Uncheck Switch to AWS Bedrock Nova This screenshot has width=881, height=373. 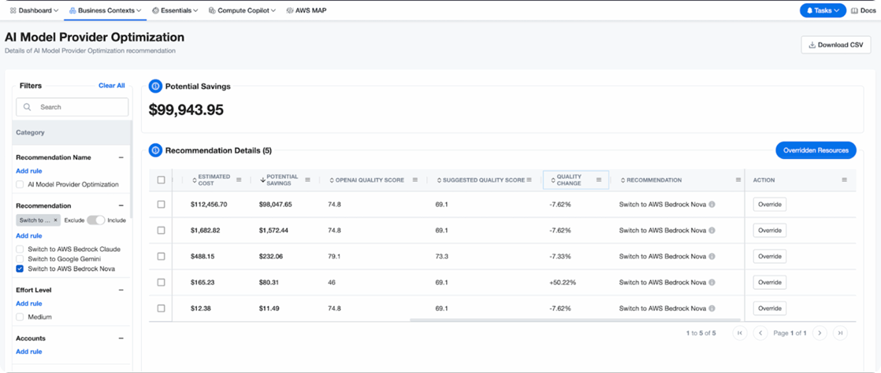coord(20,268)
